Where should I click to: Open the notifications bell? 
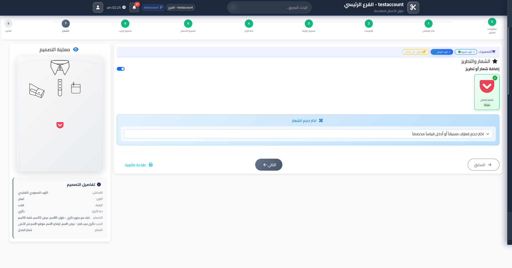(134, 7)
